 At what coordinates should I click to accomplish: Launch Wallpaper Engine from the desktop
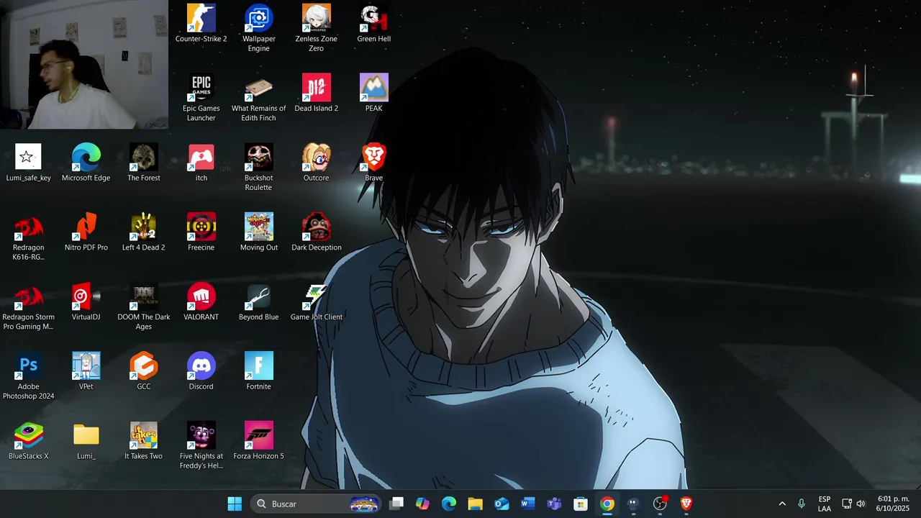tap(259, 28)
